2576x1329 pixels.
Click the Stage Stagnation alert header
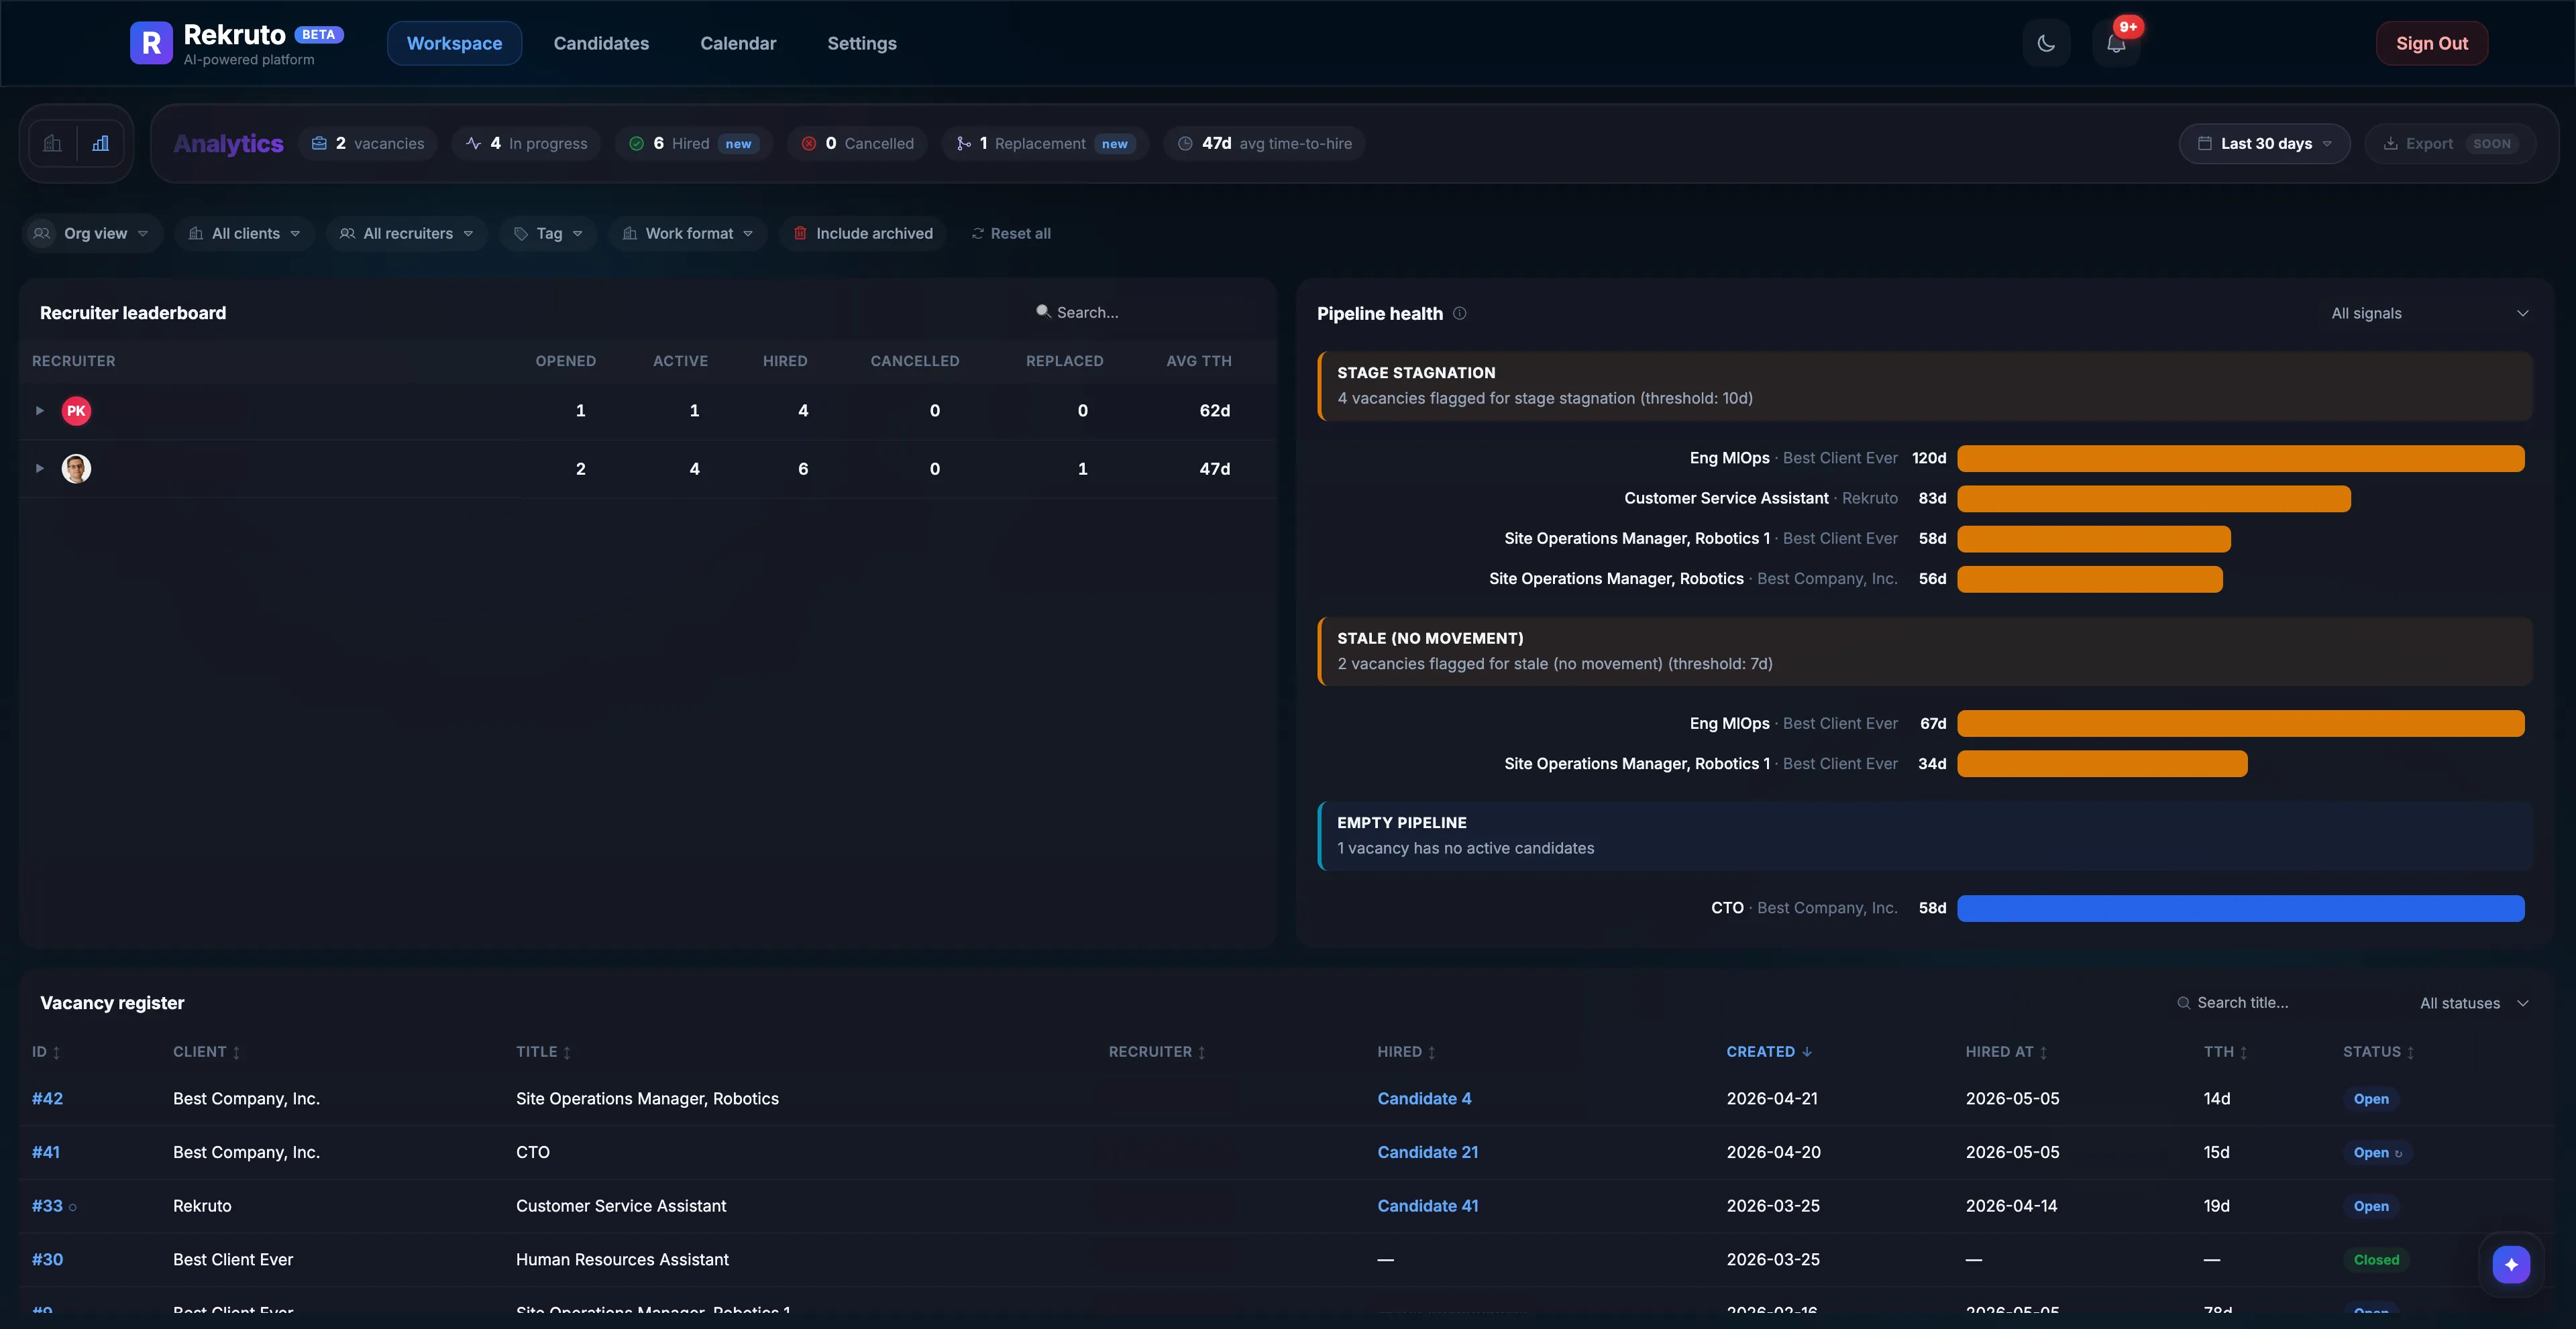click(x=1925, y=386)
